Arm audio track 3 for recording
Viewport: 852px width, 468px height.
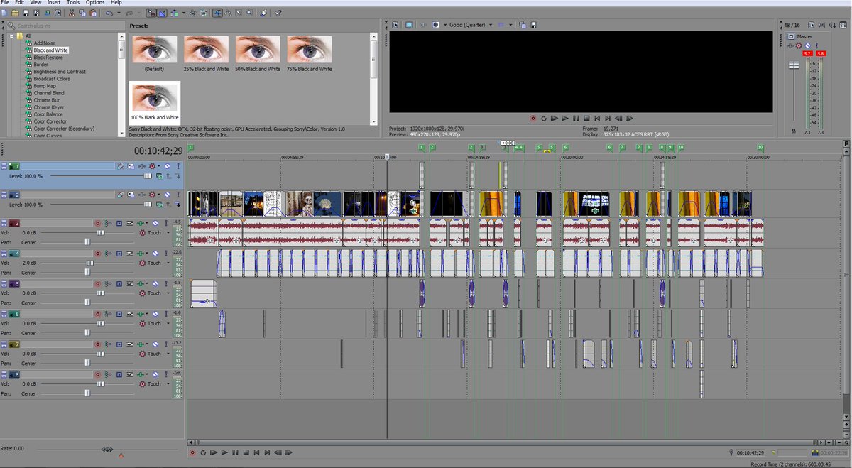click(x=97, y=223)
